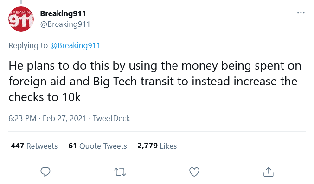Show the 61 Quote Tweets
Viewport: 314px width, 184px height.
[x=97, y=146]
